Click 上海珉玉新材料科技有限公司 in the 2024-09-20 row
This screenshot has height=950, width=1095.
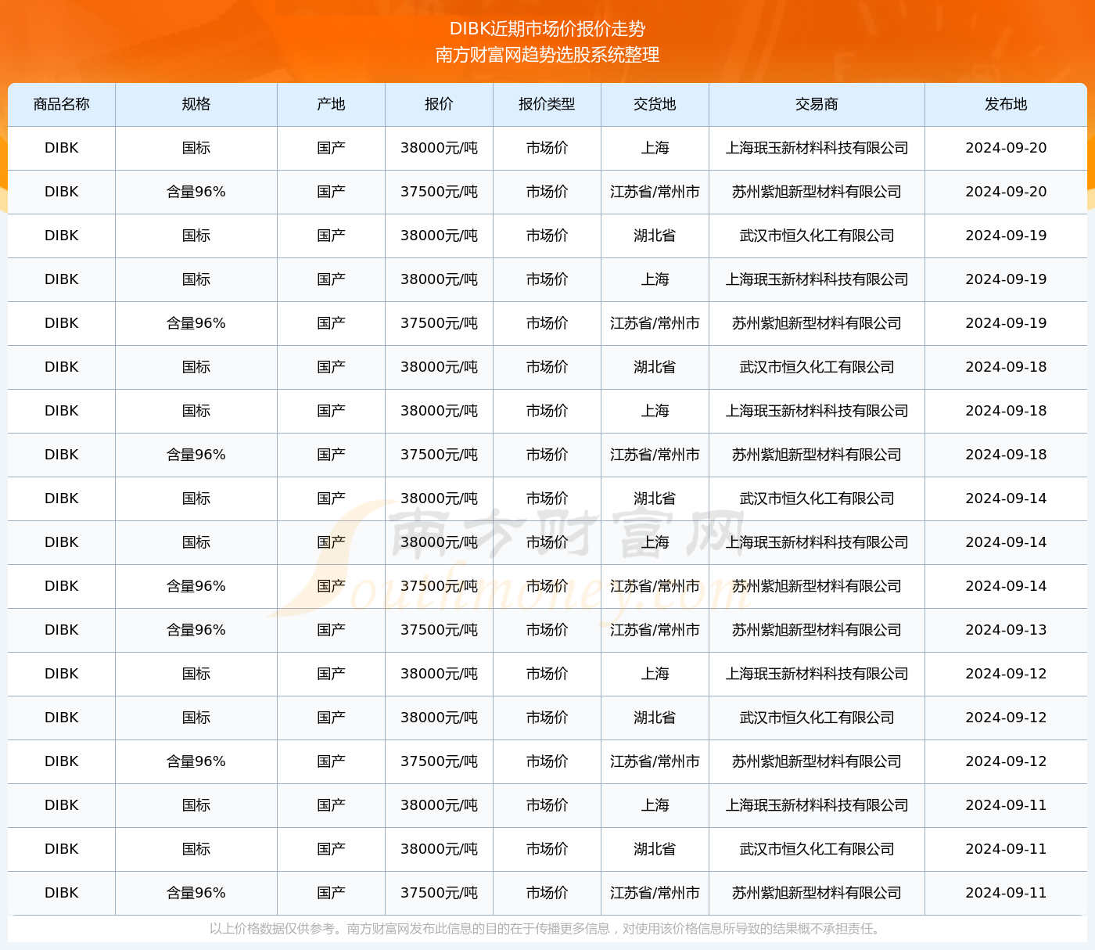coord(817,148)
